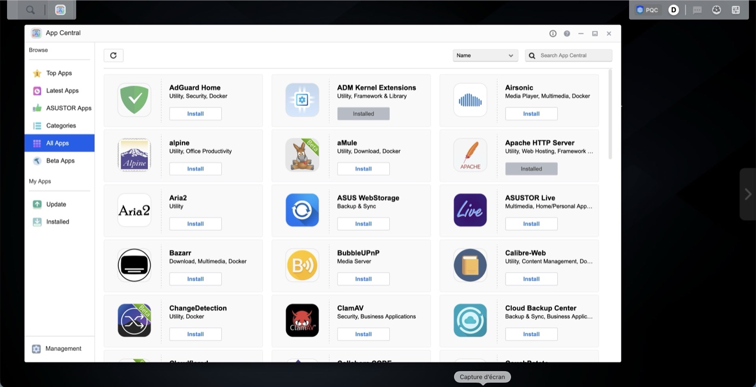Install Airsonic
Screen dimensions: 756x387
pos(531,114)
